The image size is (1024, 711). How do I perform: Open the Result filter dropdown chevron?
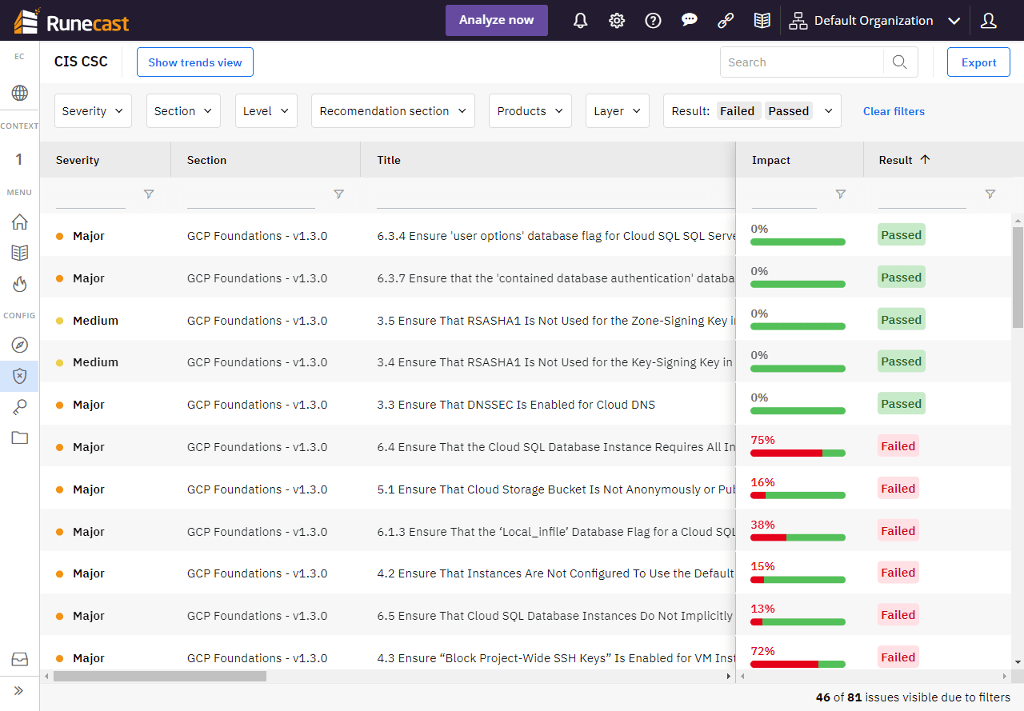828,111
